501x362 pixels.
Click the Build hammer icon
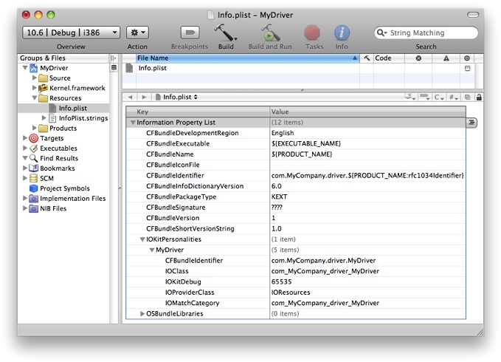[225, 33]
